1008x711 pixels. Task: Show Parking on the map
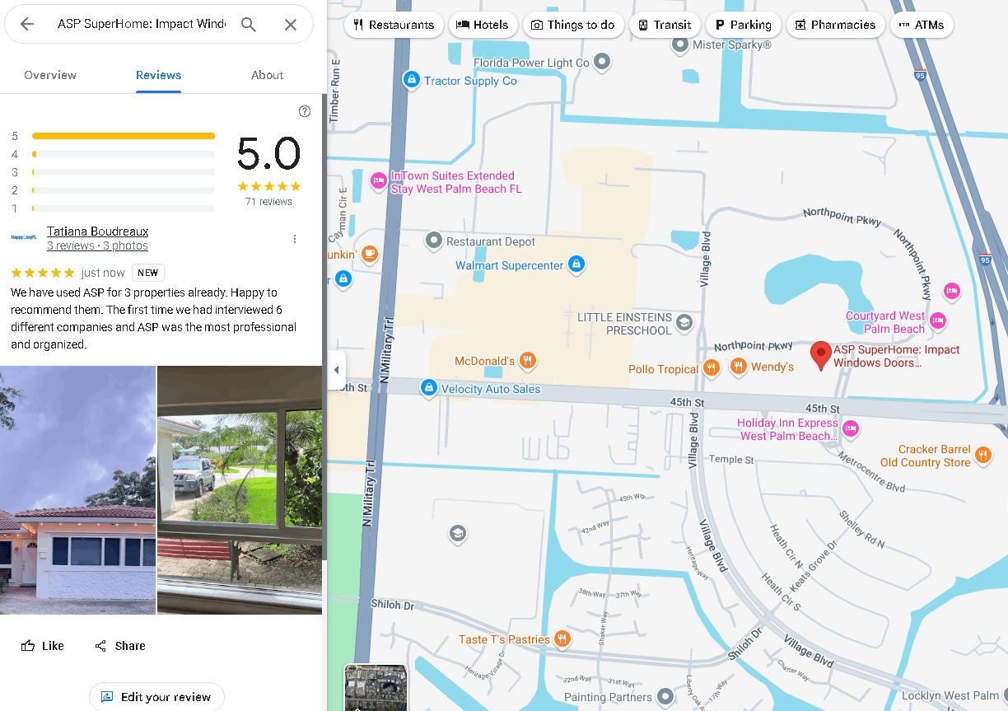(744, 25)
